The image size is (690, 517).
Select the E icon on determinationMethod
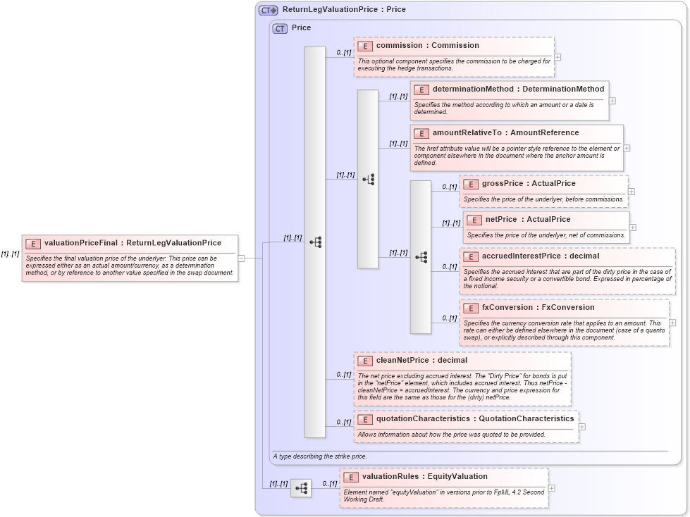[421, 89]
